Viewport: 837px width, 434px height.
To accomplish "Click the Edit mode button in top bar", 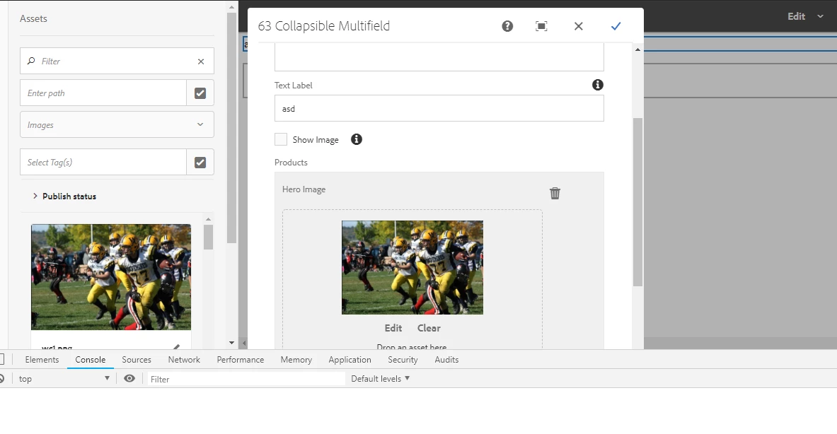I will [796, 16].
